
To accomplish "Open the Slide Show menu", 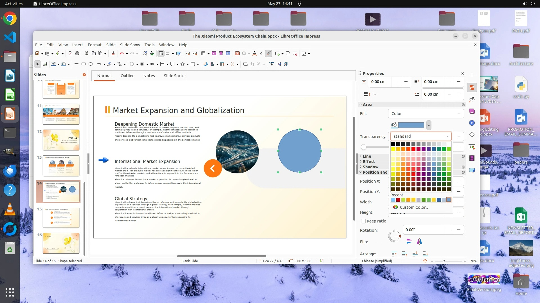I will click(130, 45).
